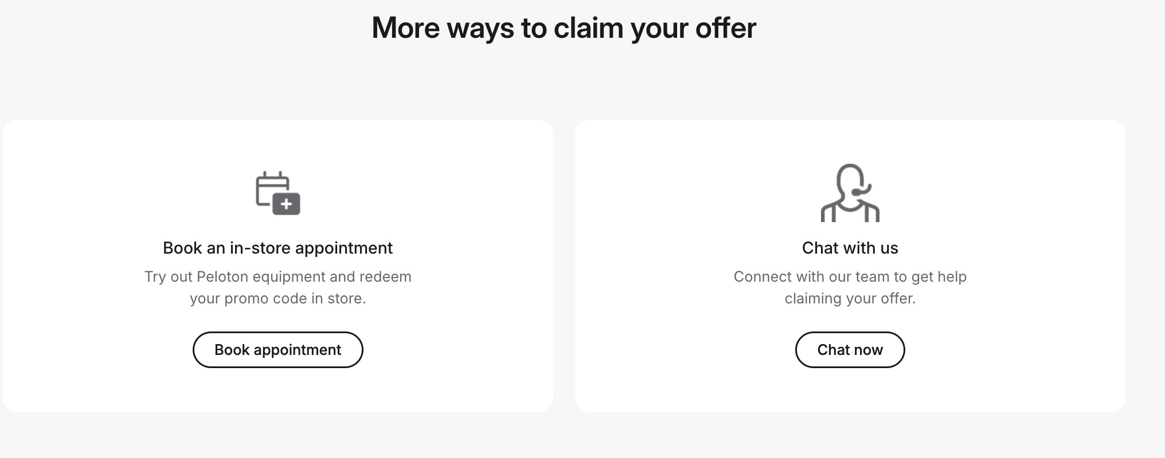Select the 'Chat with us' heading
Screen dimensions: 1165x458
(850, 248)
